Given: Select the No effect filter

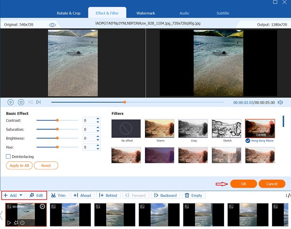Looking at the screenshot, I should coord(126,128).
